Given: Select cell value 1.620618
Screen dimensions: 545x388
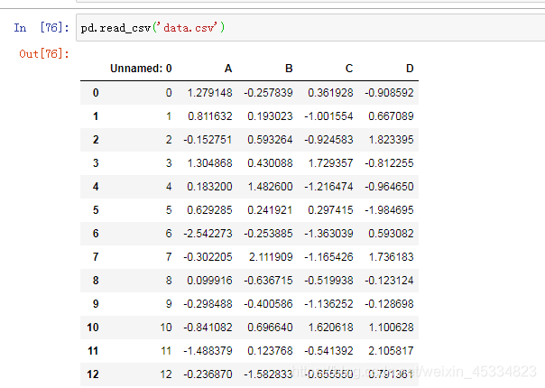Looking at the screenshot, I should click(330, 328).
